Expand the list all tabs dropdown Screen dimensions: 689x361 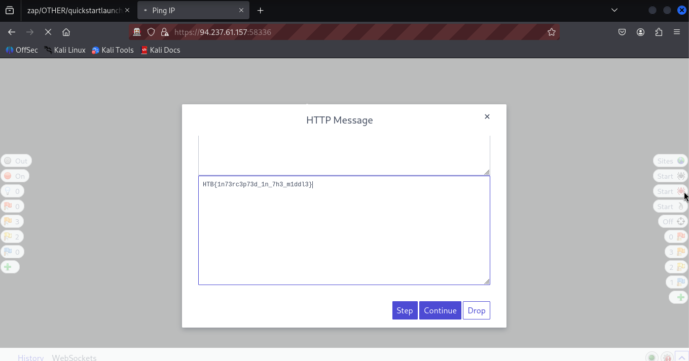click(614, 10)
